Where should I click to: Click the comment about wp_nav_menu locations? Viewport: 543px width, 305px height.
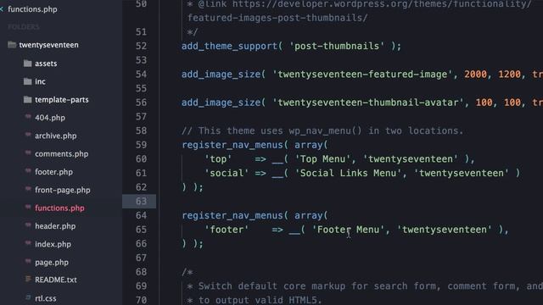pos(322,130)
